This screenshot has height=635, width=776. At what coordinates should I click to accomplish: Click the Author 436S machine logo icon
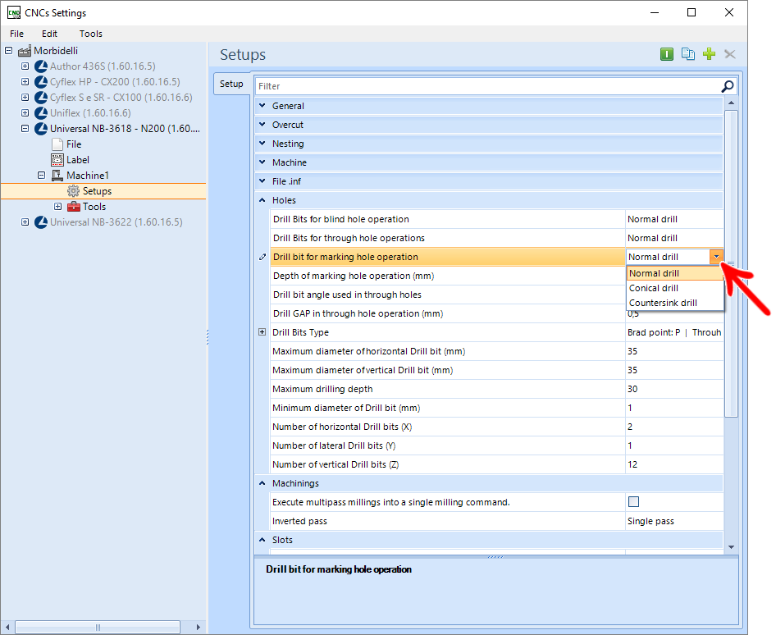point(41,66)
